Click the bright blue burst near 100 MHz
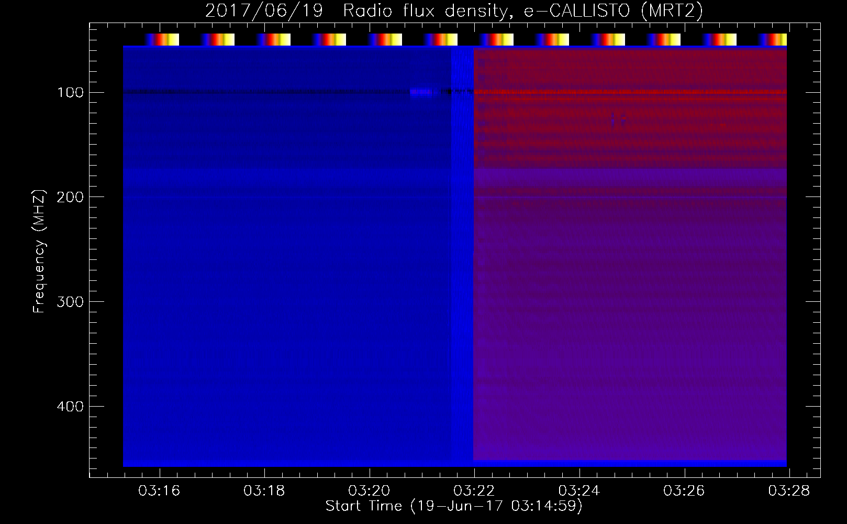The image size is (847, 524). pyautogui.click(x=424, y=92)
